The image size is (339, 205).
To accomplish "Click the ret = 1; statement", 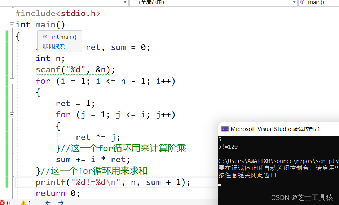I will (x=75, y=104).
